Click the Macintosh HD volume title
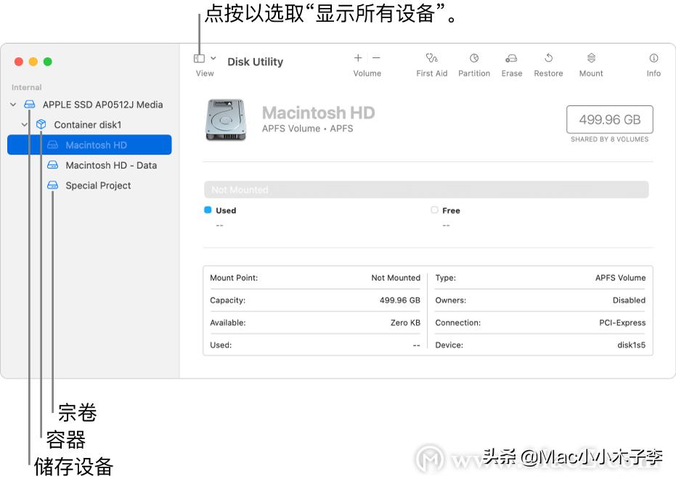676x479 pixels. (x=318, y=112)
